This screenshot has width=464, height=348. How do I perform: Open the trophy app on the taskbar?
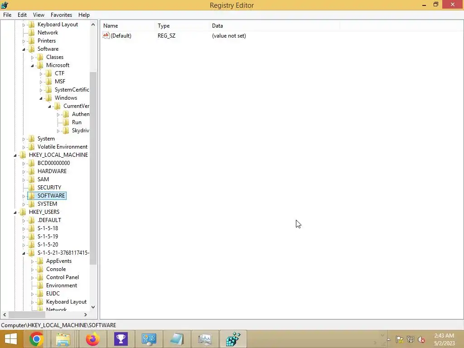point(121,339)
